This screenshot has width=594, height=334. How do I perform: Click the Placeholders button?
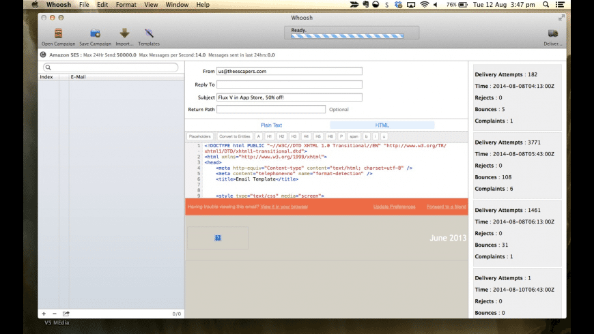(199, 136)
